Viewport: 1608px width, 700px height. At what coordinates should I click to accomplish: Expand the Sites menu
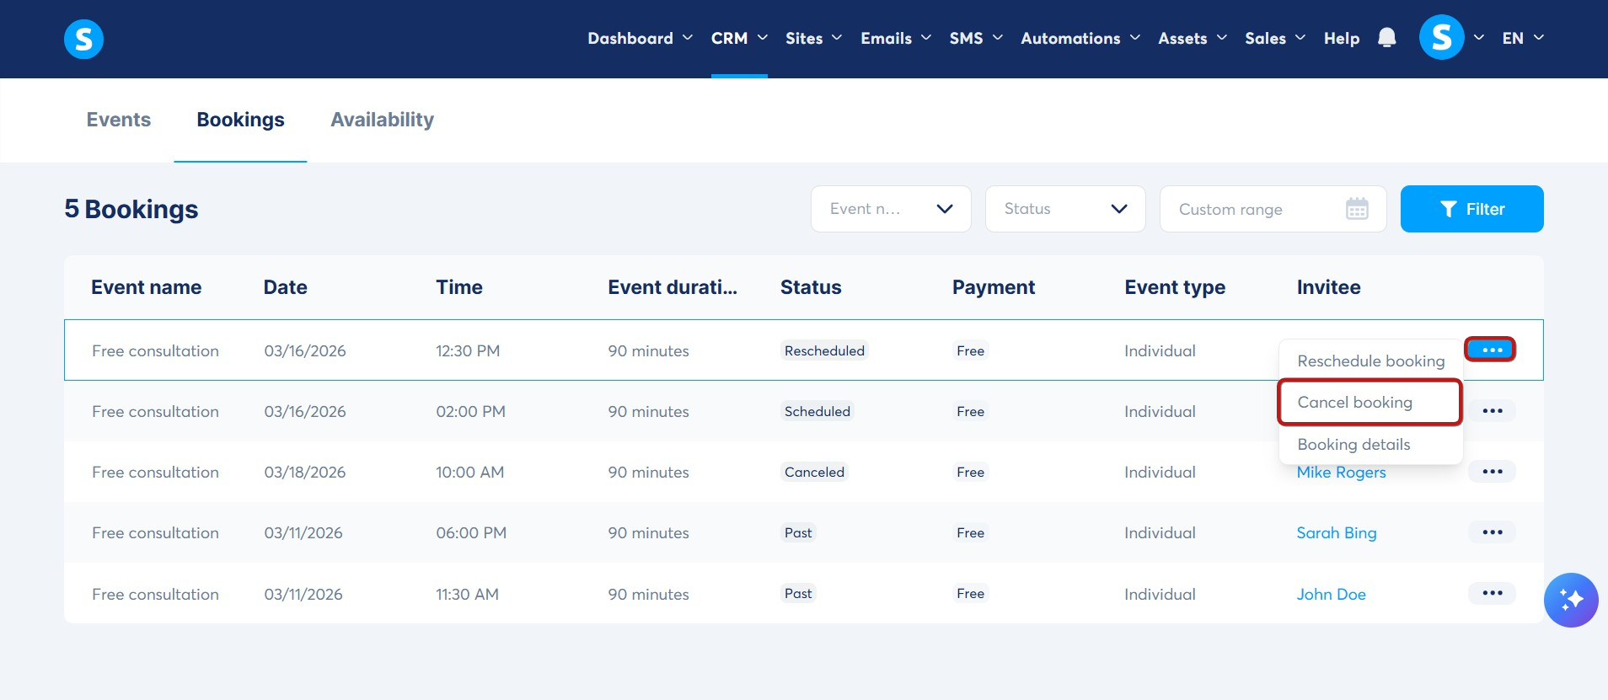(x=813, y=38)
